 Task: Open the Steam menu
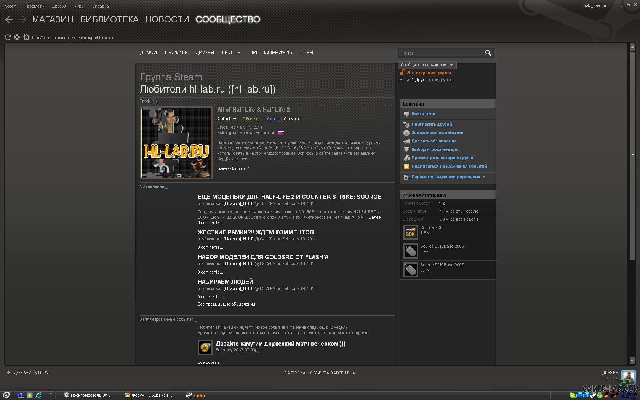coord(11,6)
